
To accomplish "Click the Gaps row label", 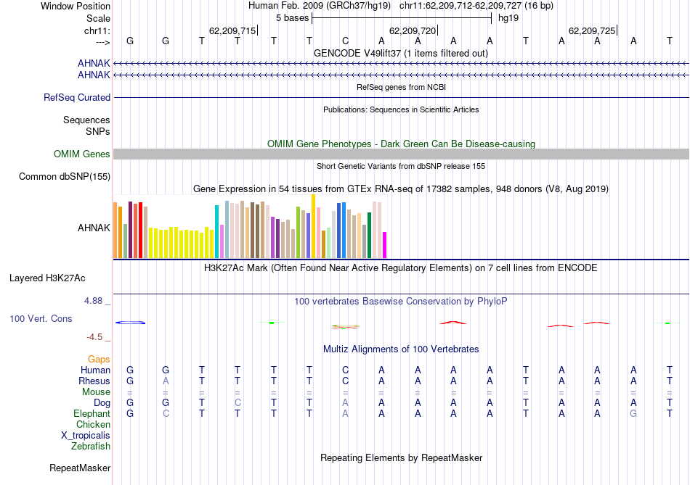I will click(x=99, y=360).
